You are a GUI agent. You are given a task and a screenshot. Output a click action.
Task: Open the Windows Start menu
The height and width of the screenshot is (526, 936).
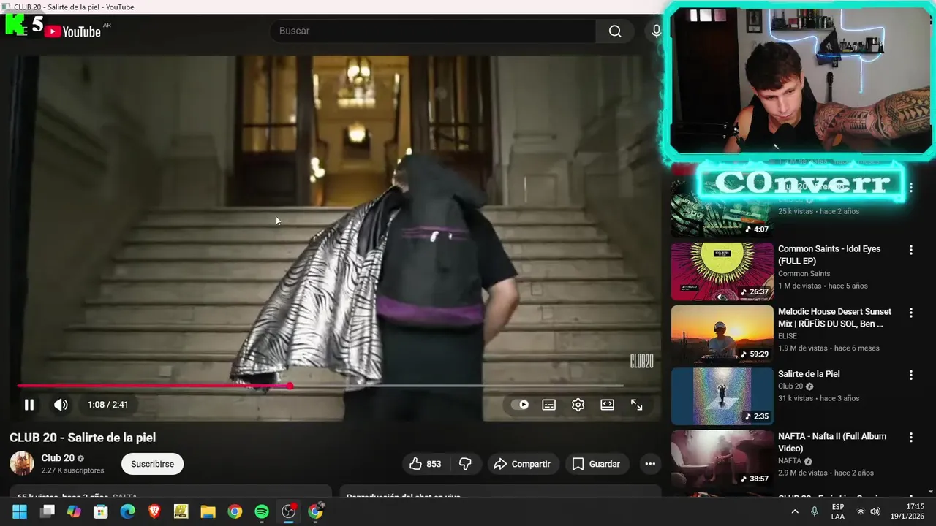(20, 511)
